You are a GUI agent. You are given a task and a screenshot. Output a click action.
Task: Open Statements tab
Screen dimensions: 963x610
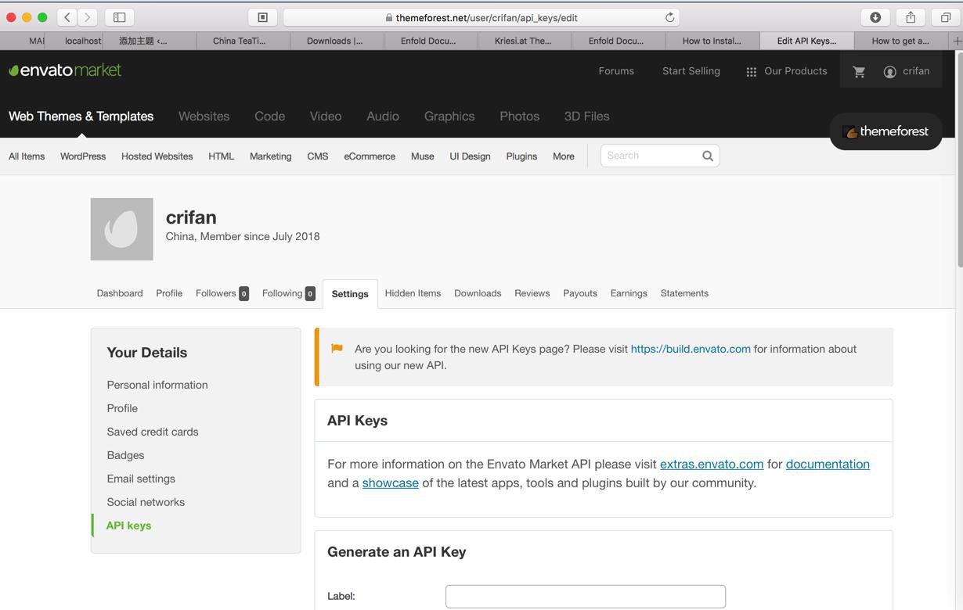684,293
